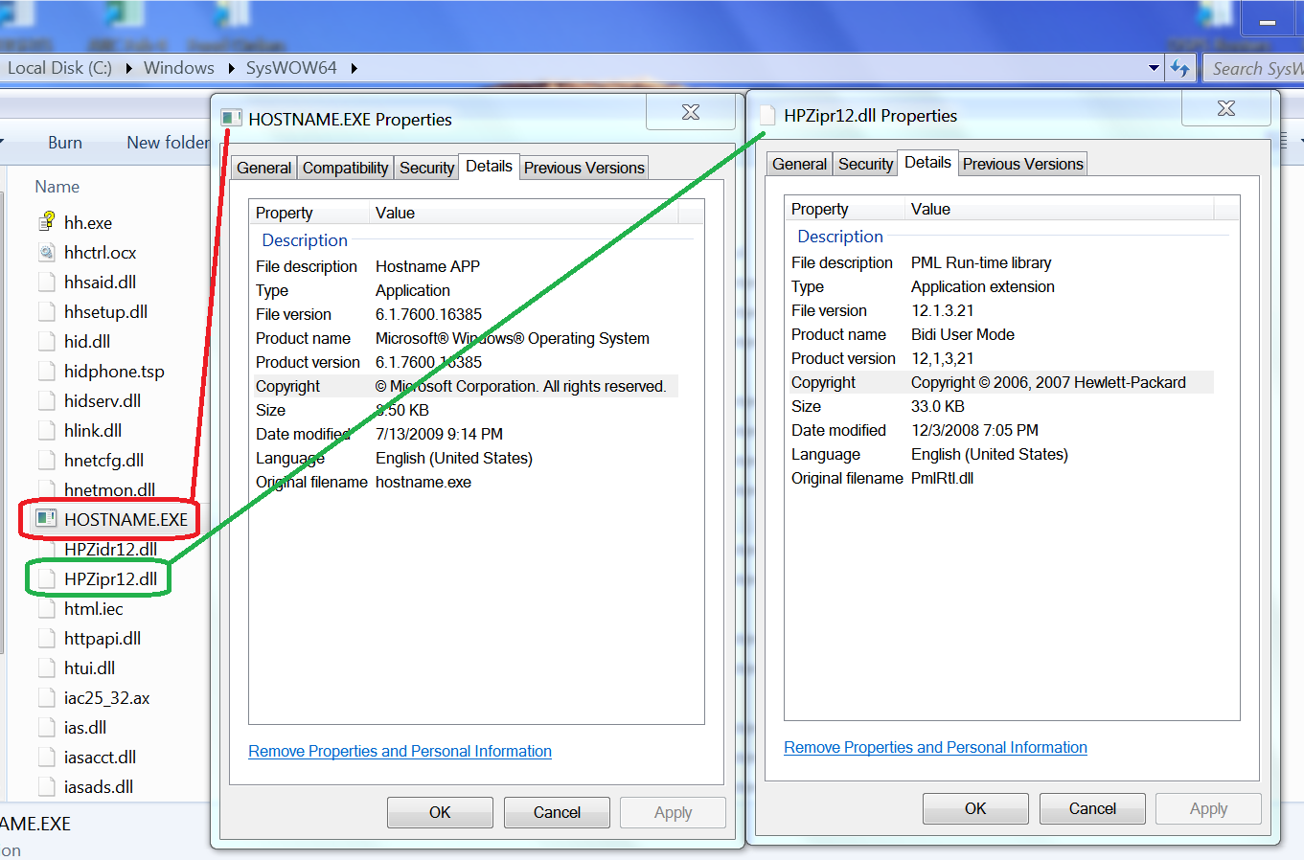1304x860 pixels.
Task: Click the htui.dll file icon
Action: [x=47, y=668]
